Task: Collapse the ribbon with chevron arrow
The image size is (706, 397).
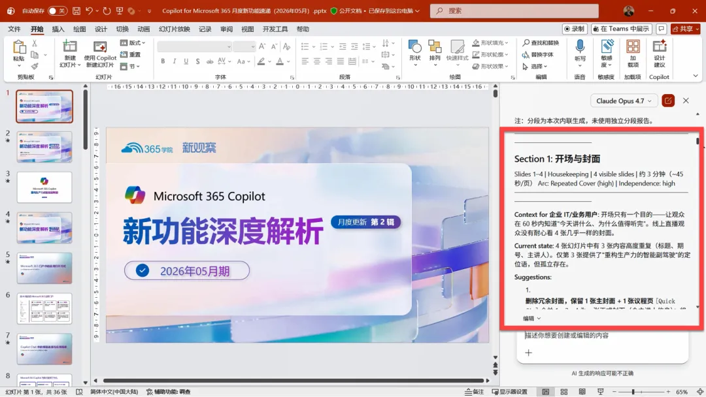Action: 695,76
